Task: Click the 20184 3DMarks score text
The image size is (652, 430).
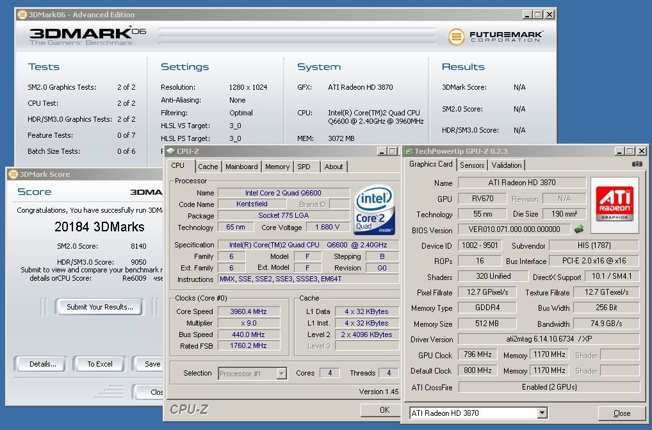Action: pos(100,227)
